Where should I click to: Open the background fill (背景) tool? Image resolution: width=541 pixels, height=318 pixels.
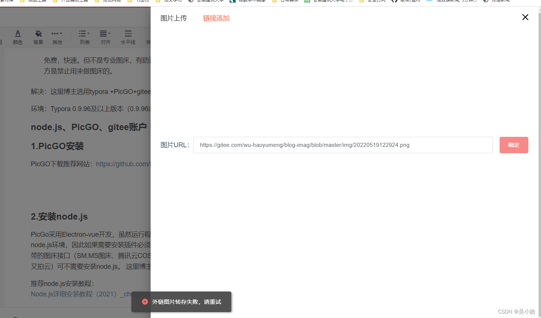click(x=38, y=37)
